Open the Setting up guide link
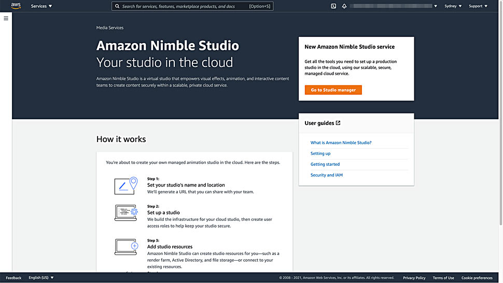This screenshot has width=503, height=283. coord(320,153)
